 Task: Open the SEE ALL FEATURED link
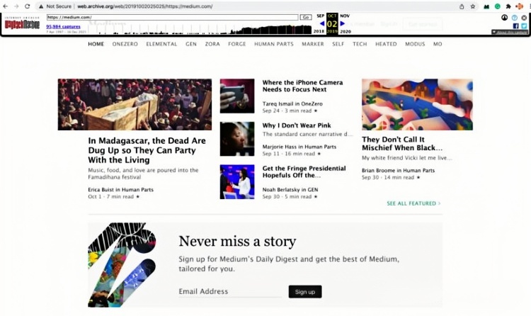413,203
